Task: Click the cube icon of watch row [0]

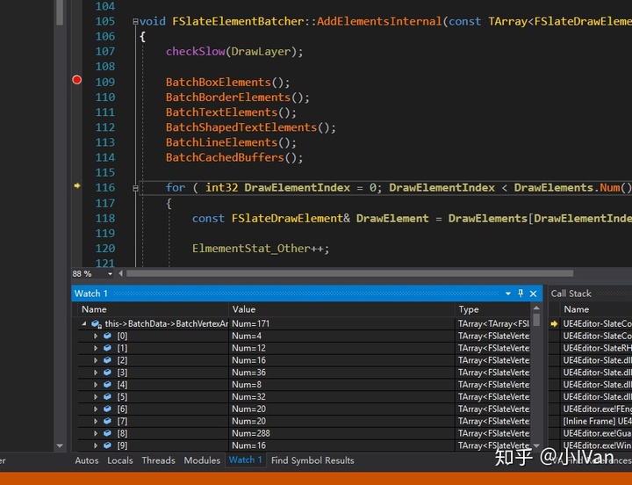Action: [x=107, y=336]
